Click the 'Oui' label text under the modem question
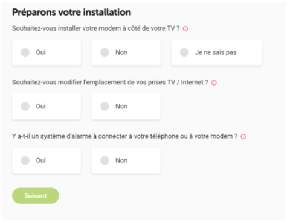The height and width of the screenshot is (223, 290). point(41,52)
